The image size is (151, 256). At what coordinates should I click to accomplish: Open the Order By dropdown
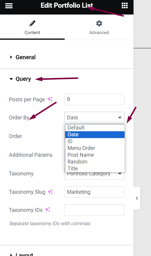pyautogui.click(x=94, y=118)
